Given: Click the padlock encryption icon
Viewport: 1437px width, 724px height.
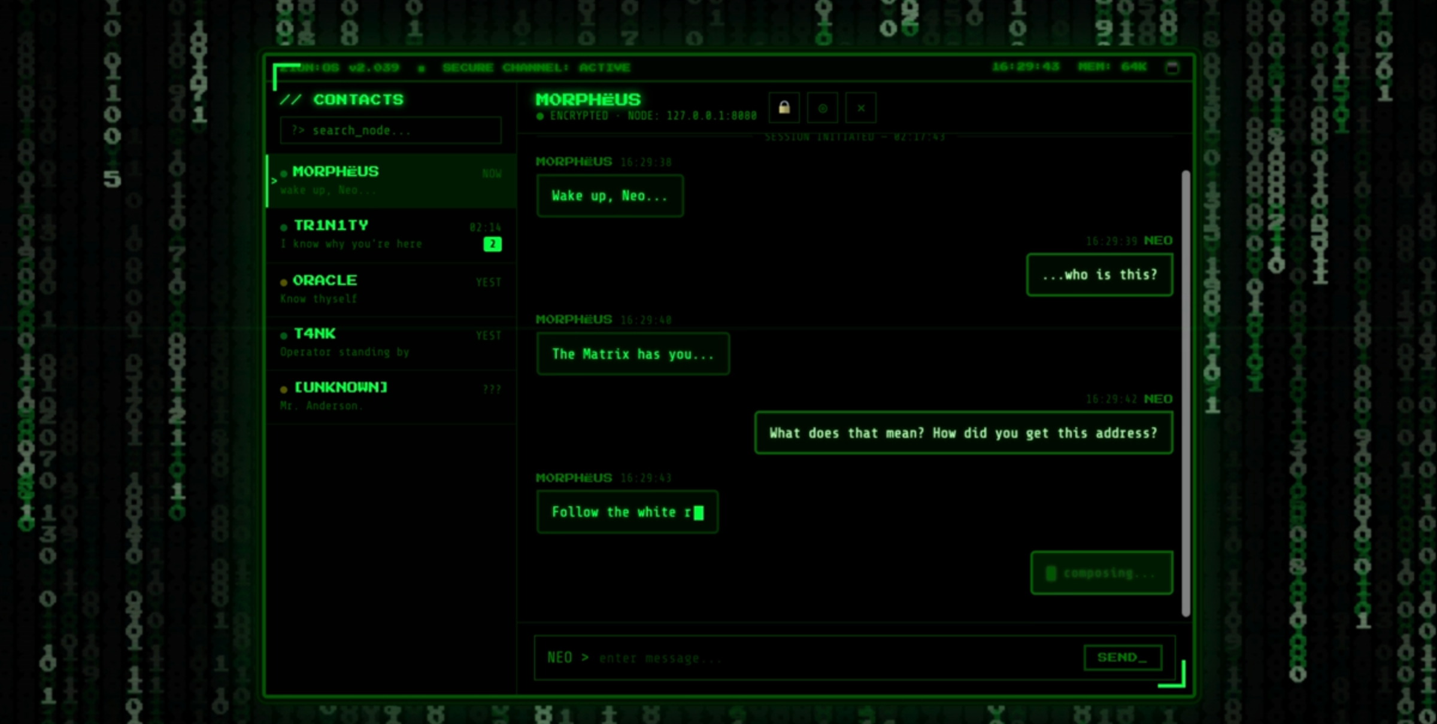Looking at the screenshot, I should 784,108.
